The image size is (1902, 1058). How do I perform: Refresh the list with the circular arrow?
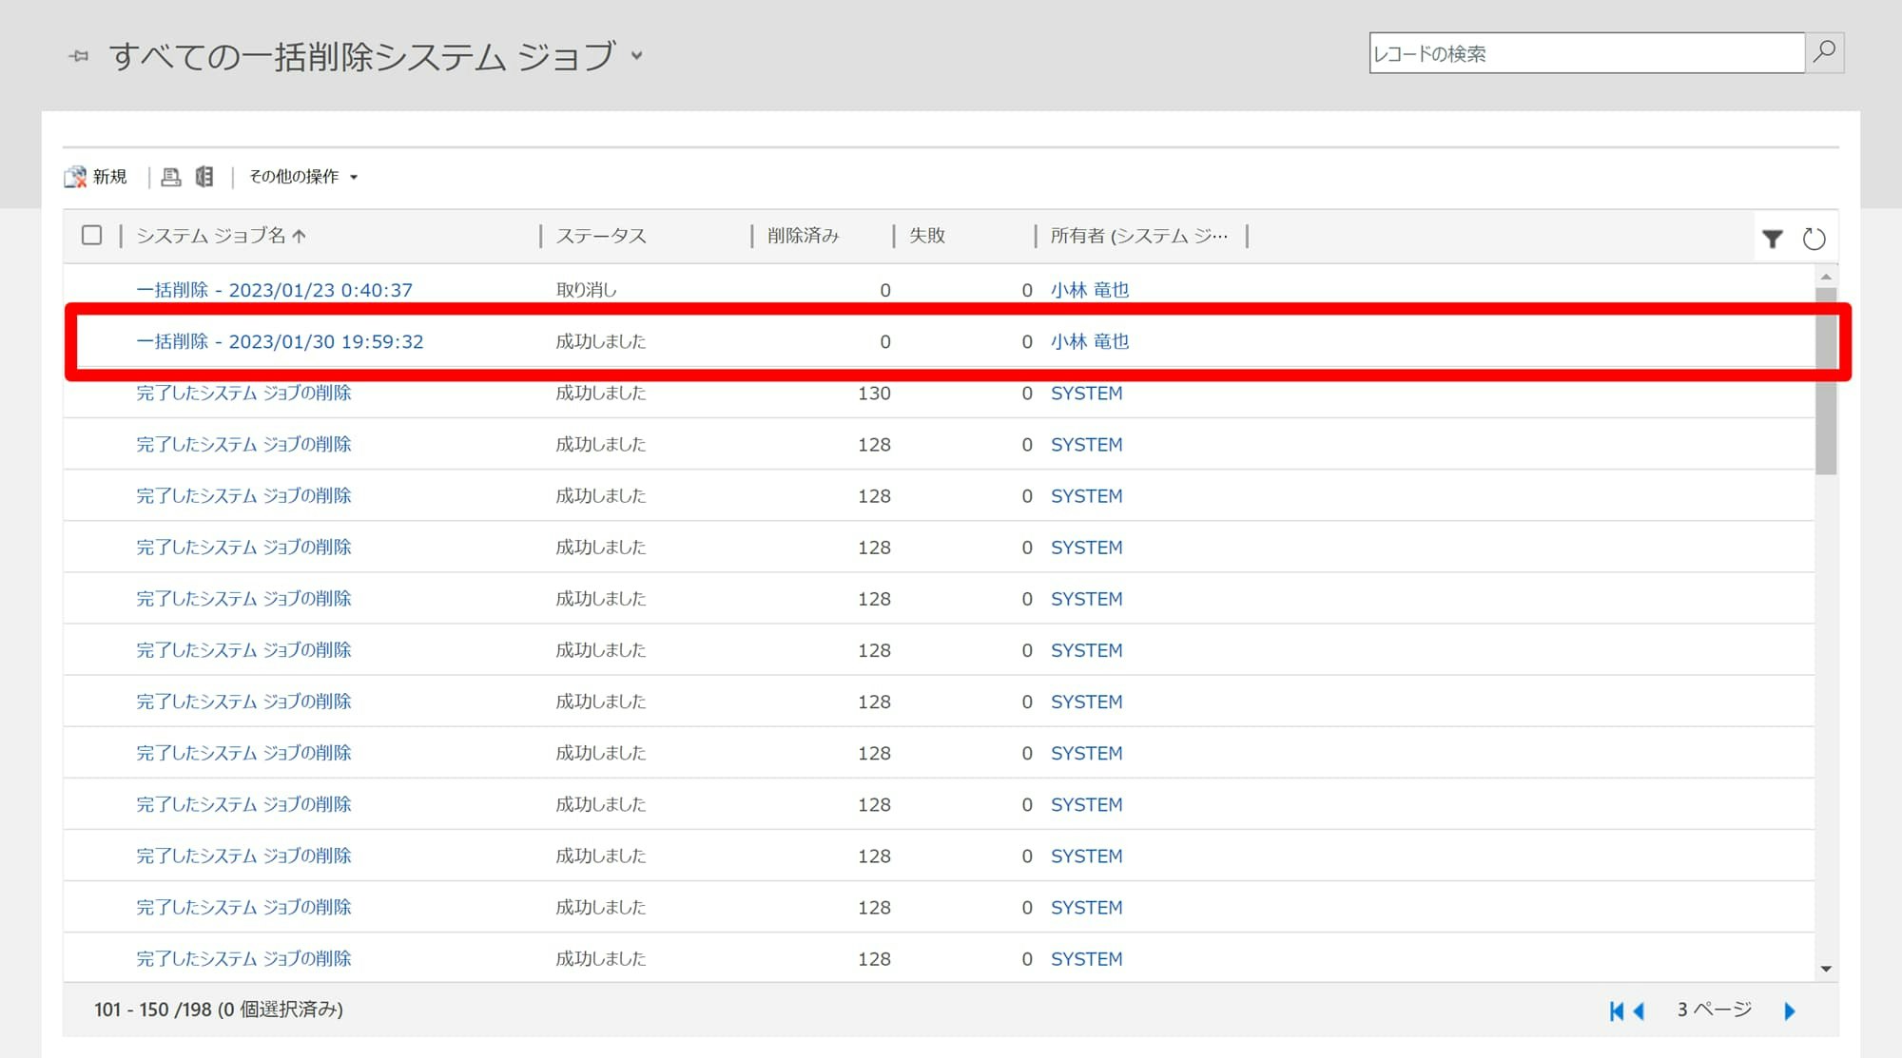[x=1814, y=239]
